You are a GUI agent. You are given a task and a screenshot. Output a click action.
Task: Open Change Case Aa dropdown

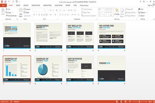point(51,15)
